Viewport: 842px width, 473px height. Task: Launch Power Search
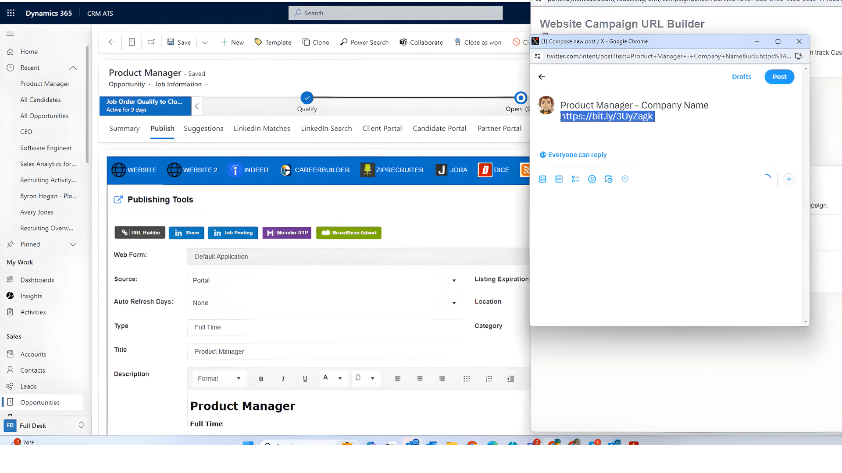pyautogui.click(x=364, y=42)
